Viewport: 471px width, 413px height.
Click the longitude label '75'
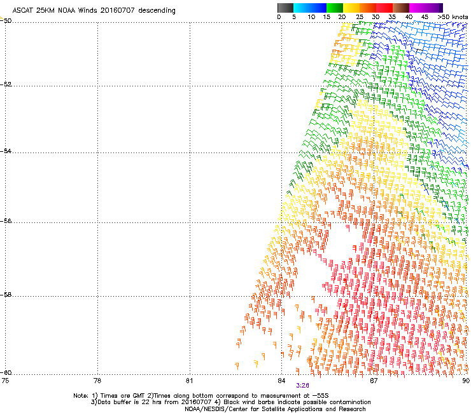pos(5,381)
